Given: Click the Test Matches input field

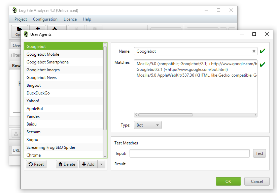Looking at the screenshot, I should pyautogui.click(x=189, y=153).
